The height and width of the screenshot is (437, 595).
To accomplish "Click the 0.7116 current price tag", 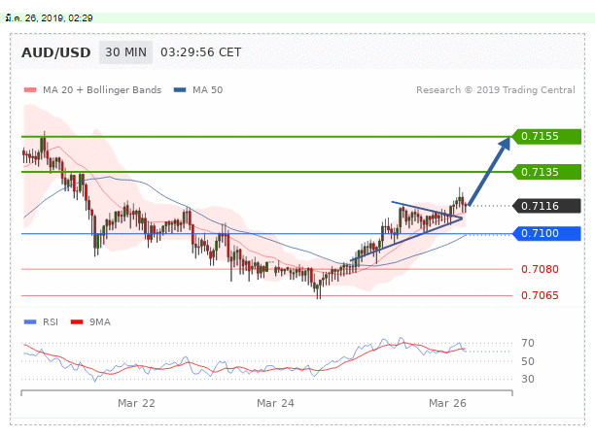I will pyautogui.click(x=546, y=206).
